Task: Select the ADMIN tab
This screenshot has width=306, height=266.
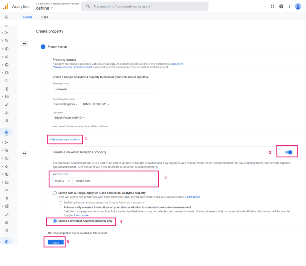Action: (x=27, y=17)
